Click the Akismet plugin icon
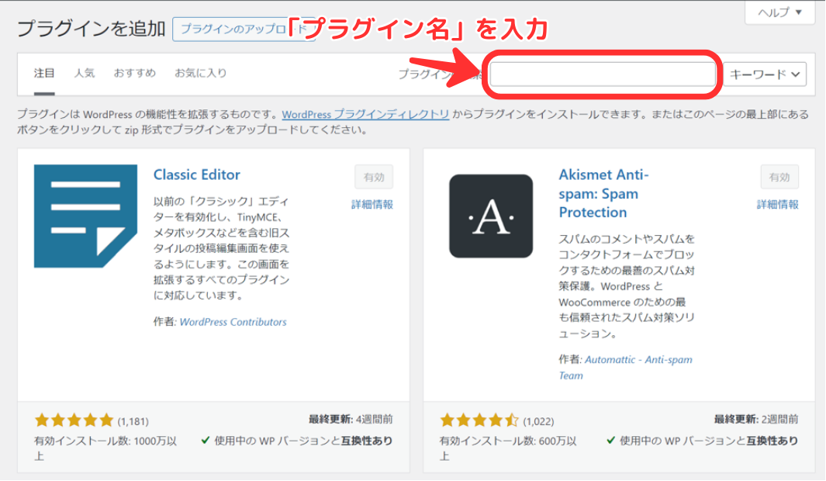The height and width of the screenshot is (481, 826). tap(491, 216)
